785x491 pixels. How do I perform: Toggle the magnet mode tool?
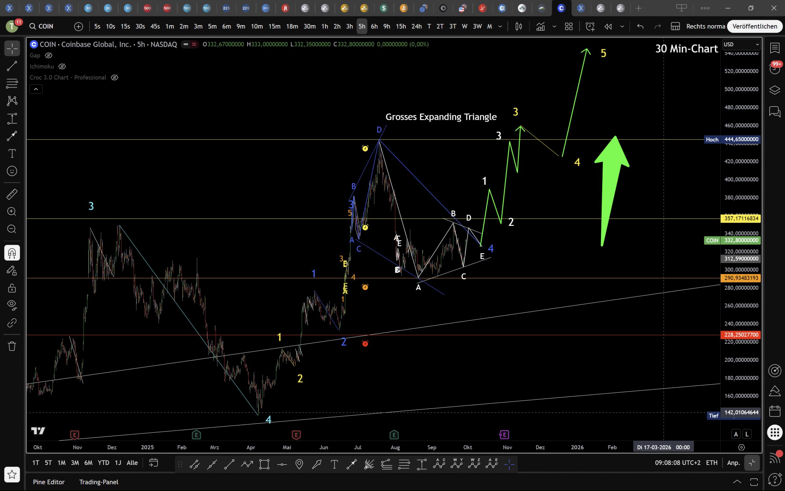(12, 253)
